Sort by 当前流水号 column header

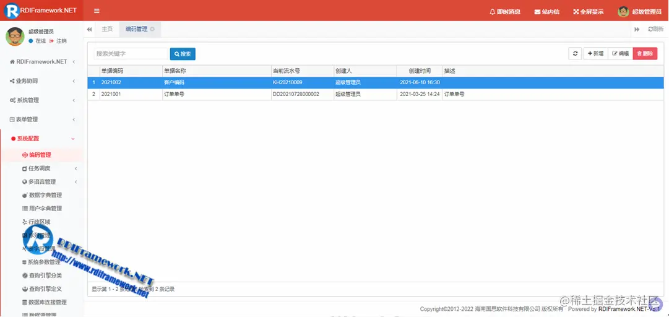(303, 71)
